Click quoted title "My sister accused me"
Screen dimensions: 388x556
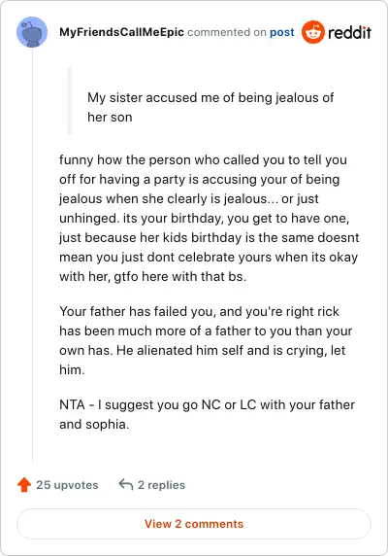(x=143, y=97)
